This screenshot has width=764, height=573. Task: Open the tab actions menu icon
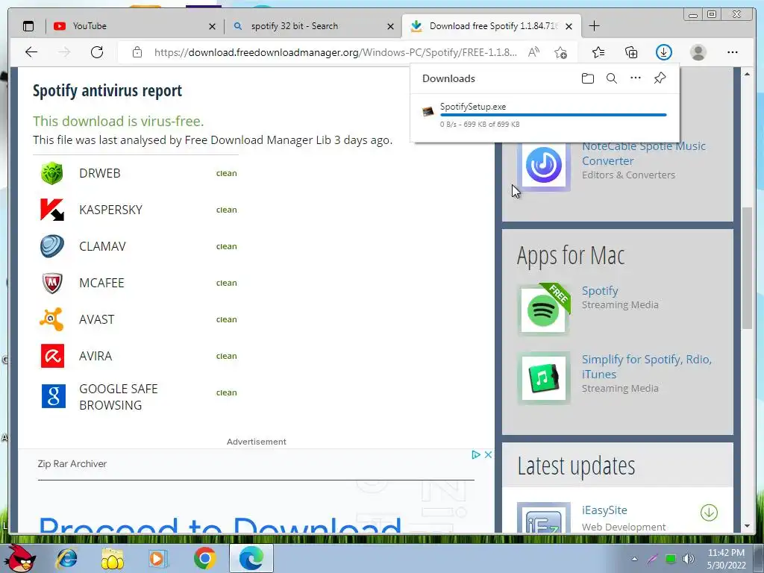coord(28,26)
